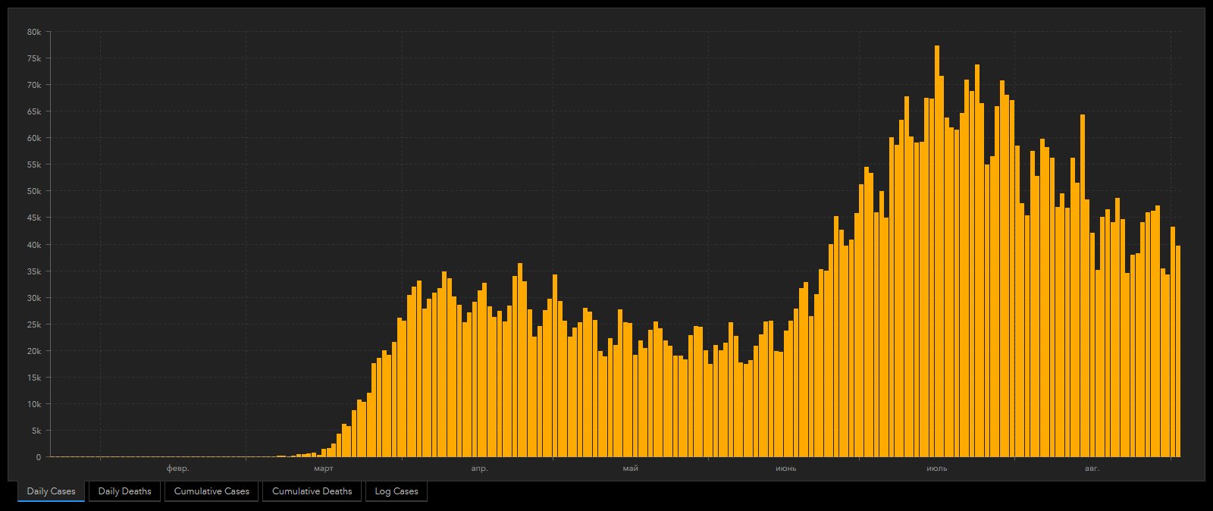Click the 15k y-axis label
Image resolution: width=1213 pixels, height=511 pixels.
[x=34, y=378]
